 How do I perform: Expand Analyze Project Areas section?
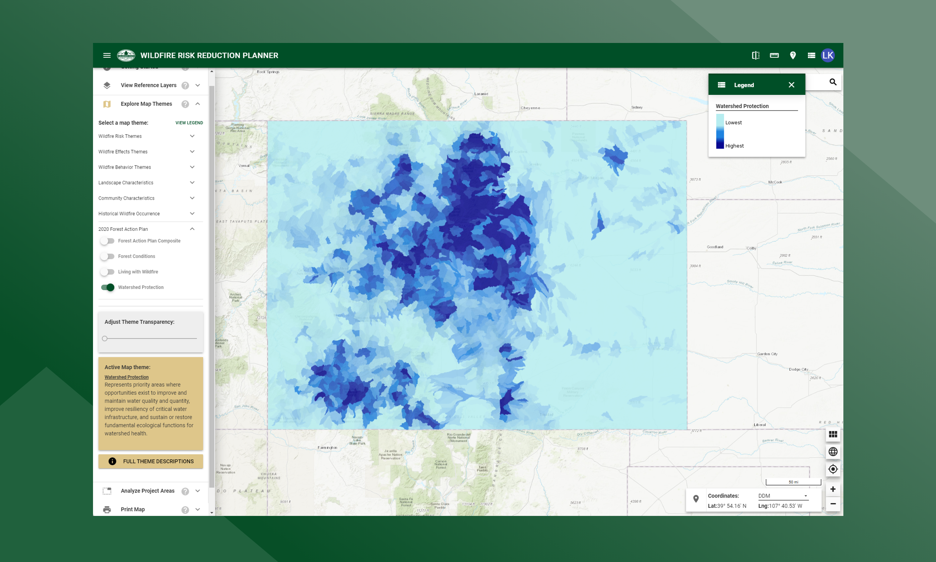(198, 491)
